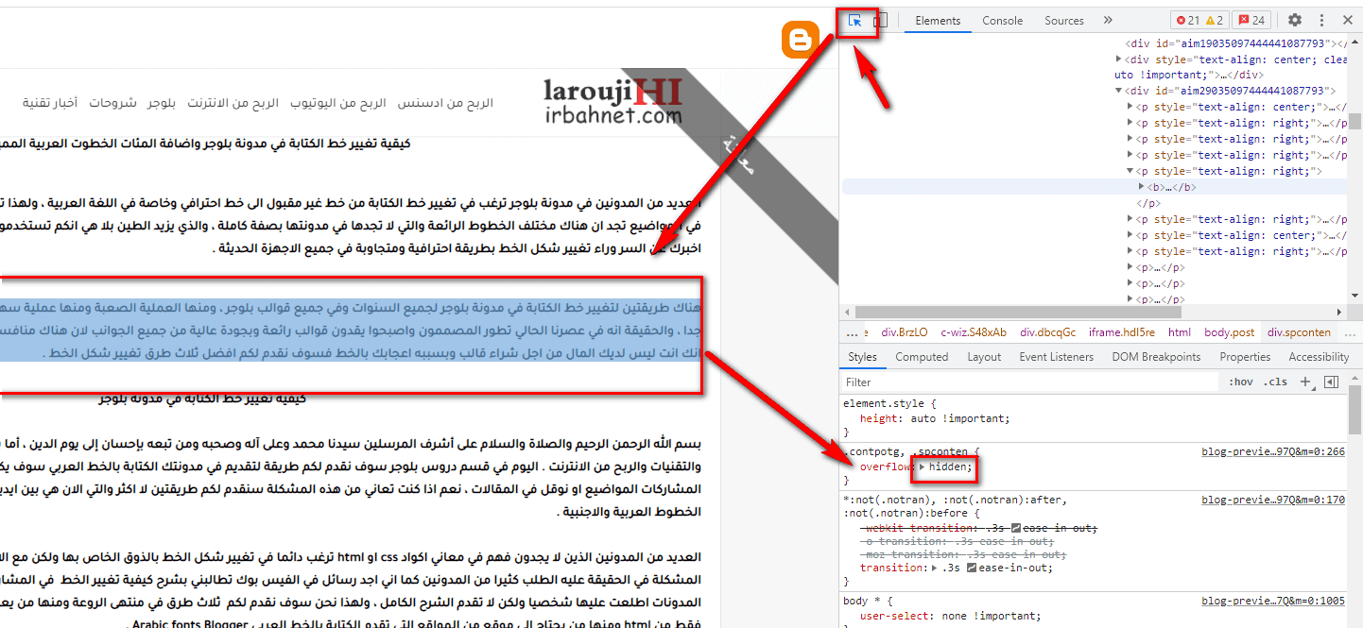The width and height of the screenshot is (1363, 628).
Task: Switch to the Console tab
Action: [1002, 21]
